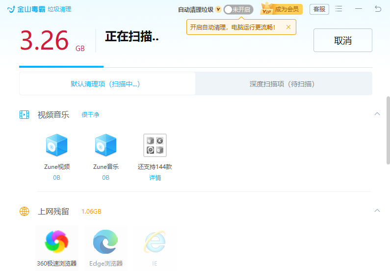This screenshot has height=271, width=390.
Task: Click the 还支持144款 apps grid icon
Action: click(x=155, y=145)
